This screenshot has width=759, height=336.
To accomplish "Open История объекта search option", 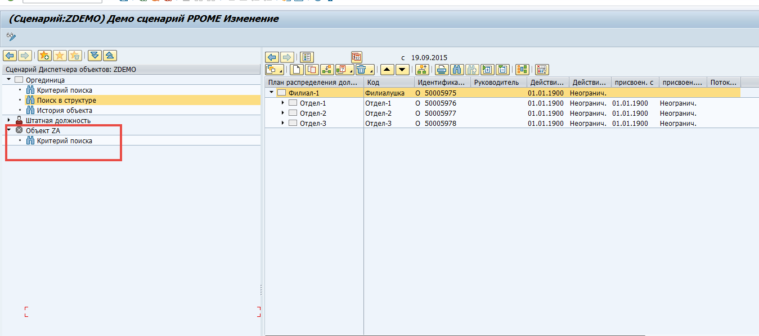I will click(64, 111).
